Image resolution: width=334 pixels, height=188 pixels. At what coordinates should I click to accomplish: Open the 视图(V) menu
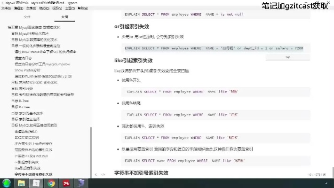pos(57,8)
